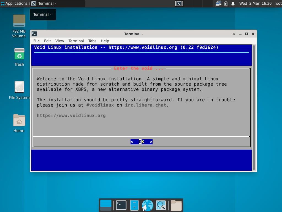Click the terminal window vertical scrollbar
282x212 pixels.
pos(254,108)
